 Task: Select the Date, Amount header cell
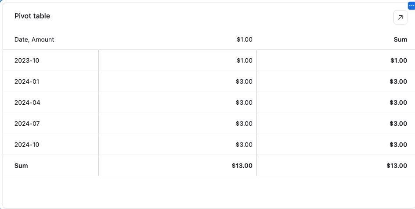(34, 39)
